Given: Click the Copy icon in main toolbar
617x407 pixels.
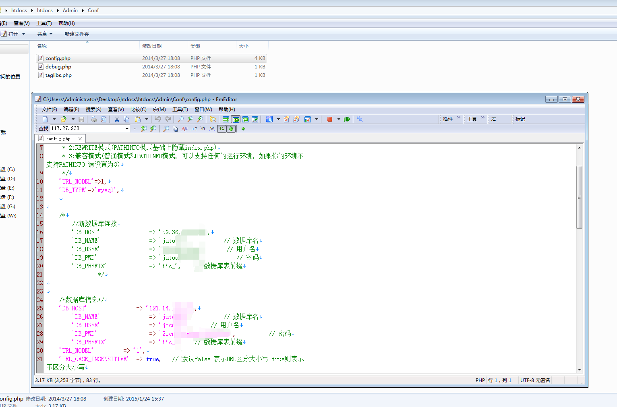Looking at the screenshot, I should 126,119.
